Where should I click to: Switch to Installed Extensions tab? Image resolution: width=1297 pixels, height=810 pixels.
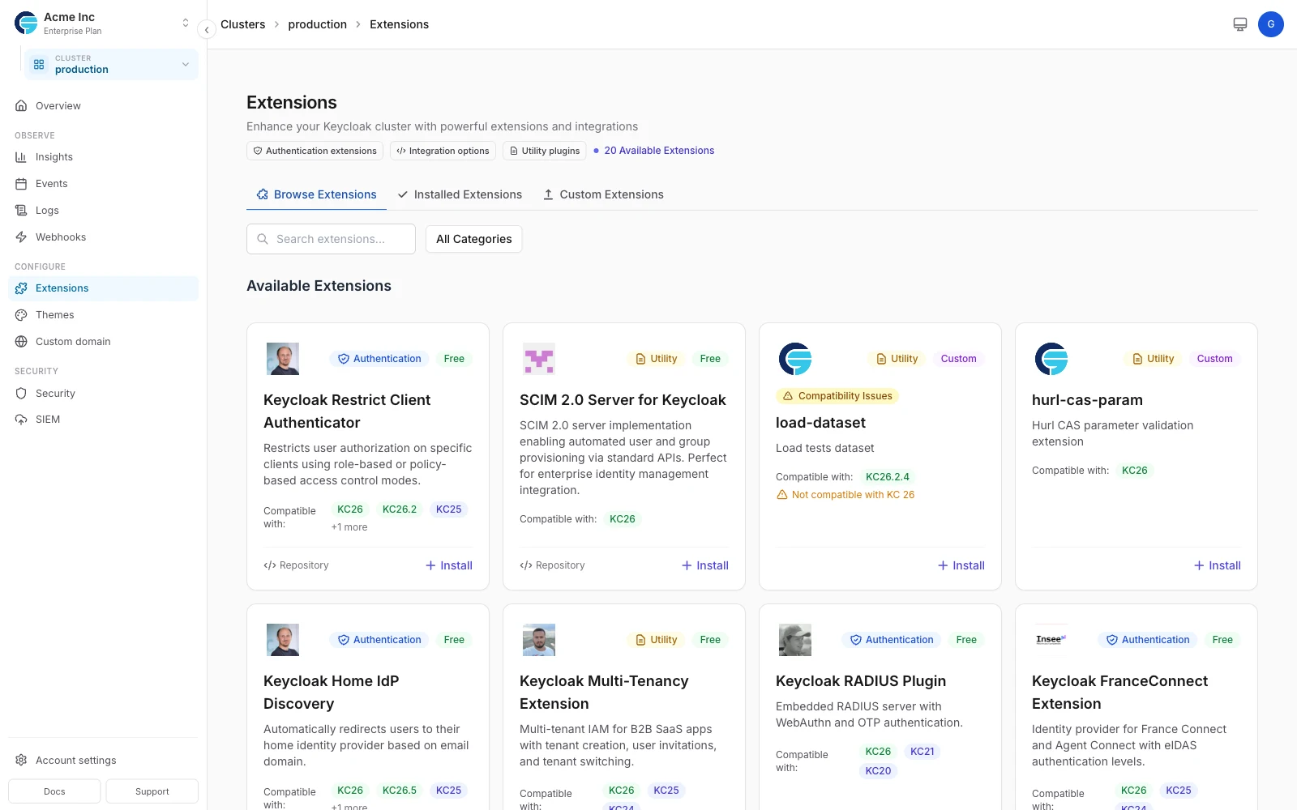pos(460,194)
